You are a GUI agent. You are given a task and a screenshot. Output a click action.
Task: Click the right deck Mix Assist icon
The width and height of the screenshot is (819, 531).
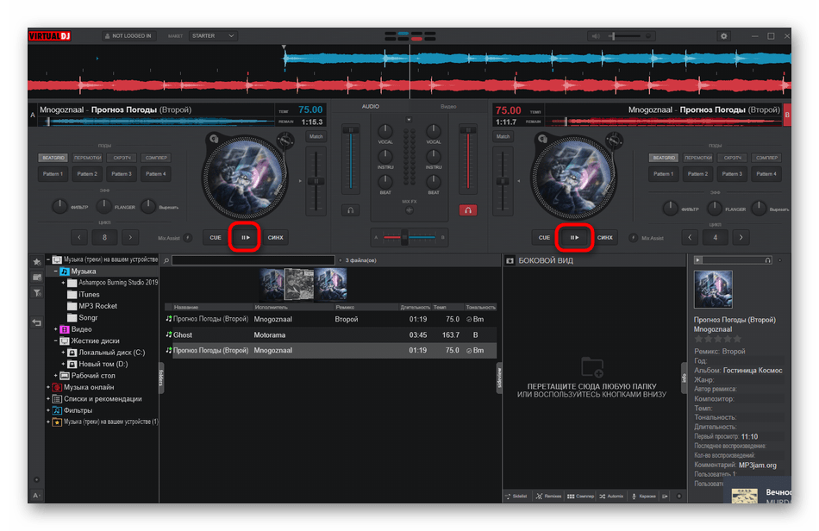pos(633,238)
